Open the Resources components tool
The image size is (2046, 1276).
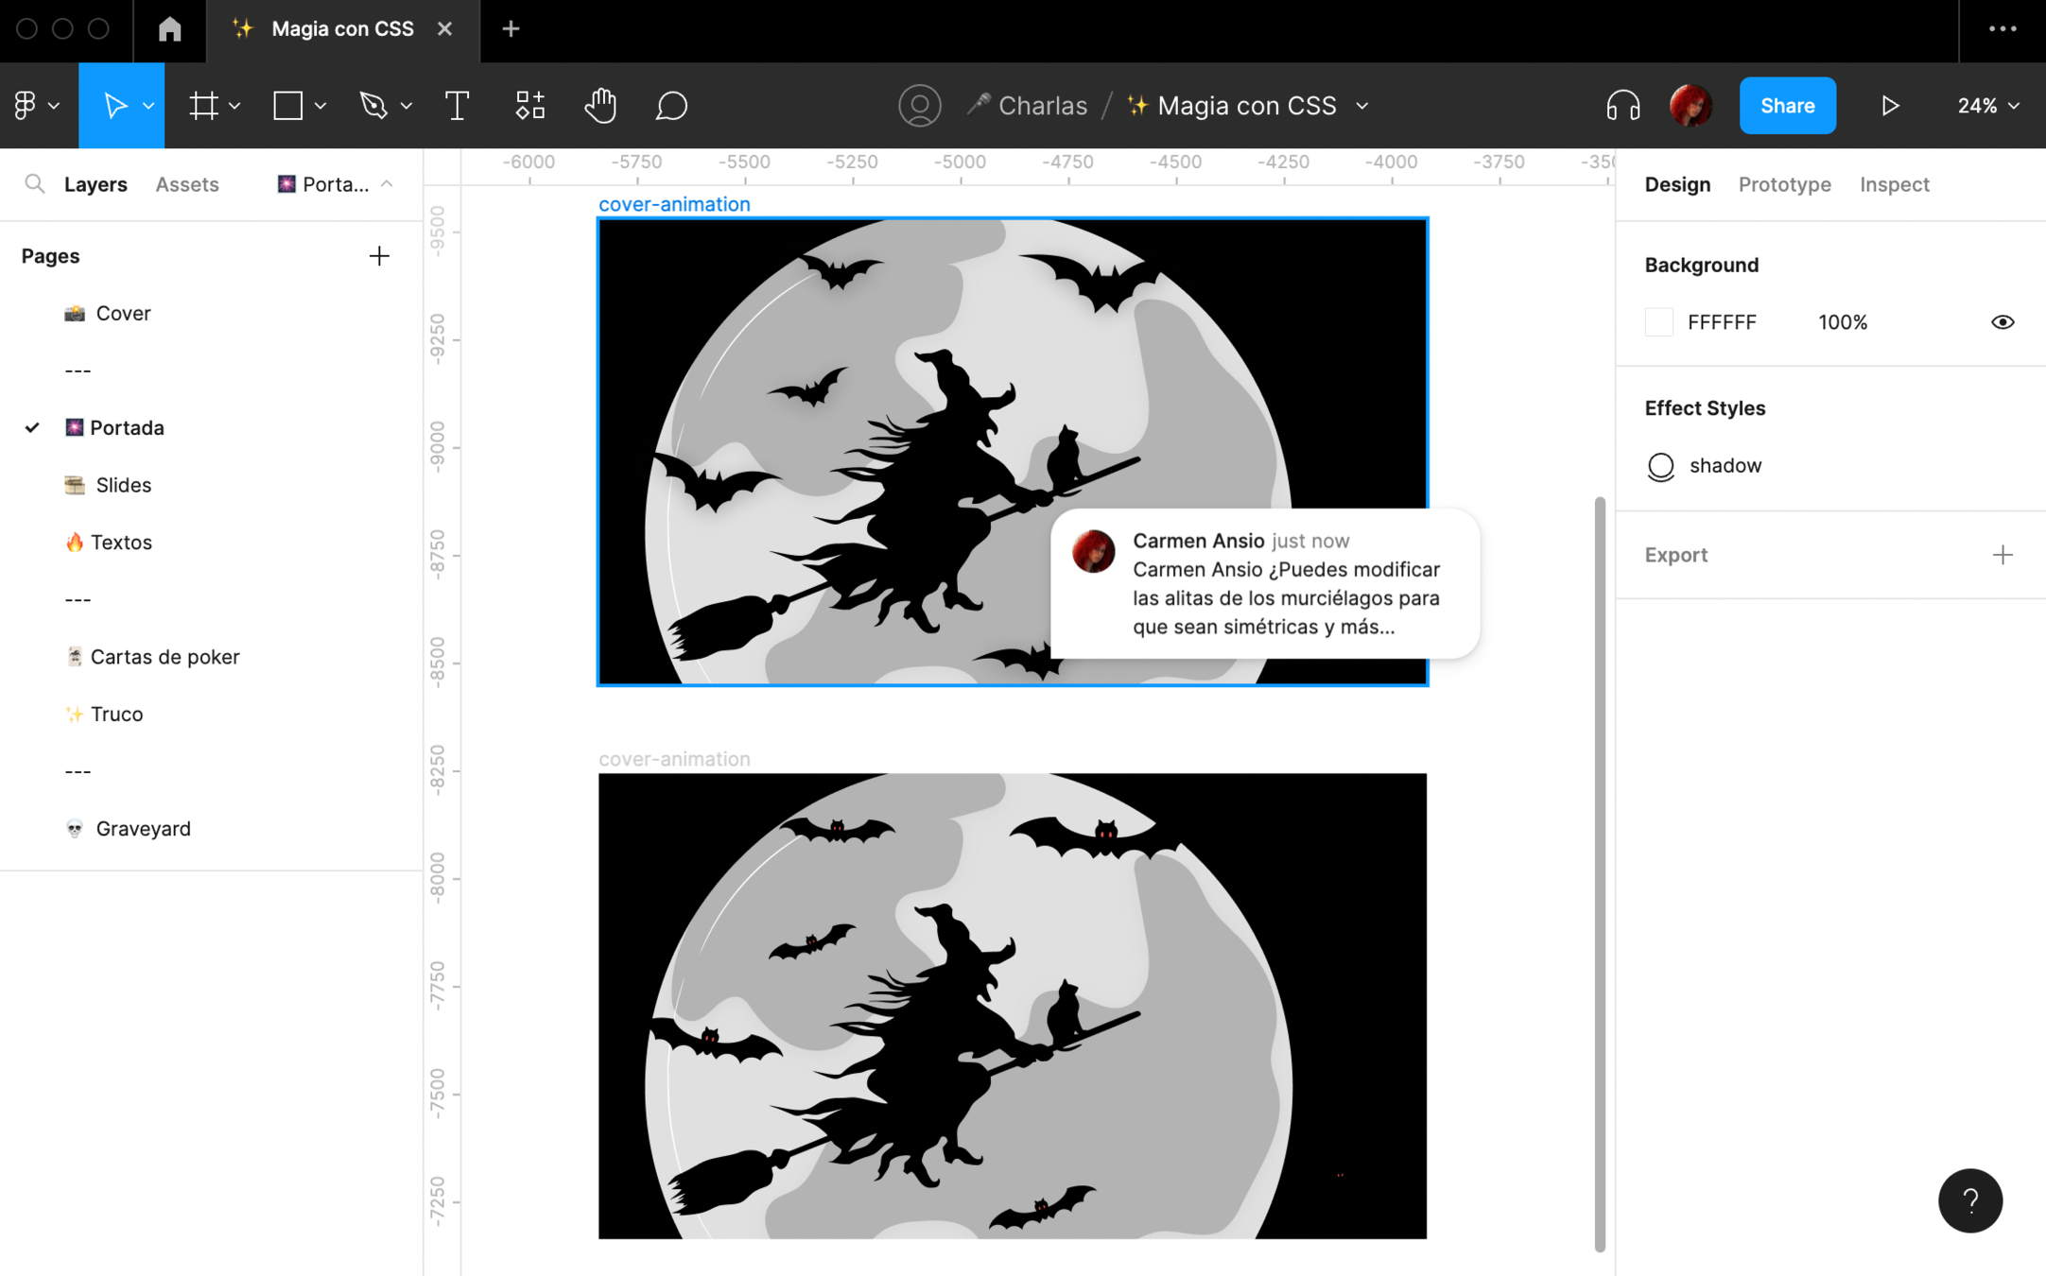coord(529,106)
